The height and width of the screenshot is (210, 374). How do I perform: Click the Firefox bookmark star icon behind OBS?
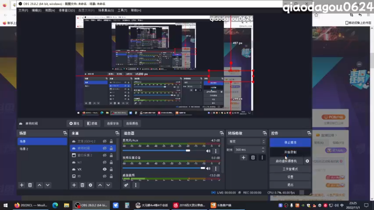(x=316, y=15)
